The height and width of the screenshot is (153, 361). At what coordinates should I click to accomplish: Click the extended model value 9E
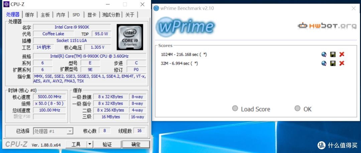pos(90,69)
